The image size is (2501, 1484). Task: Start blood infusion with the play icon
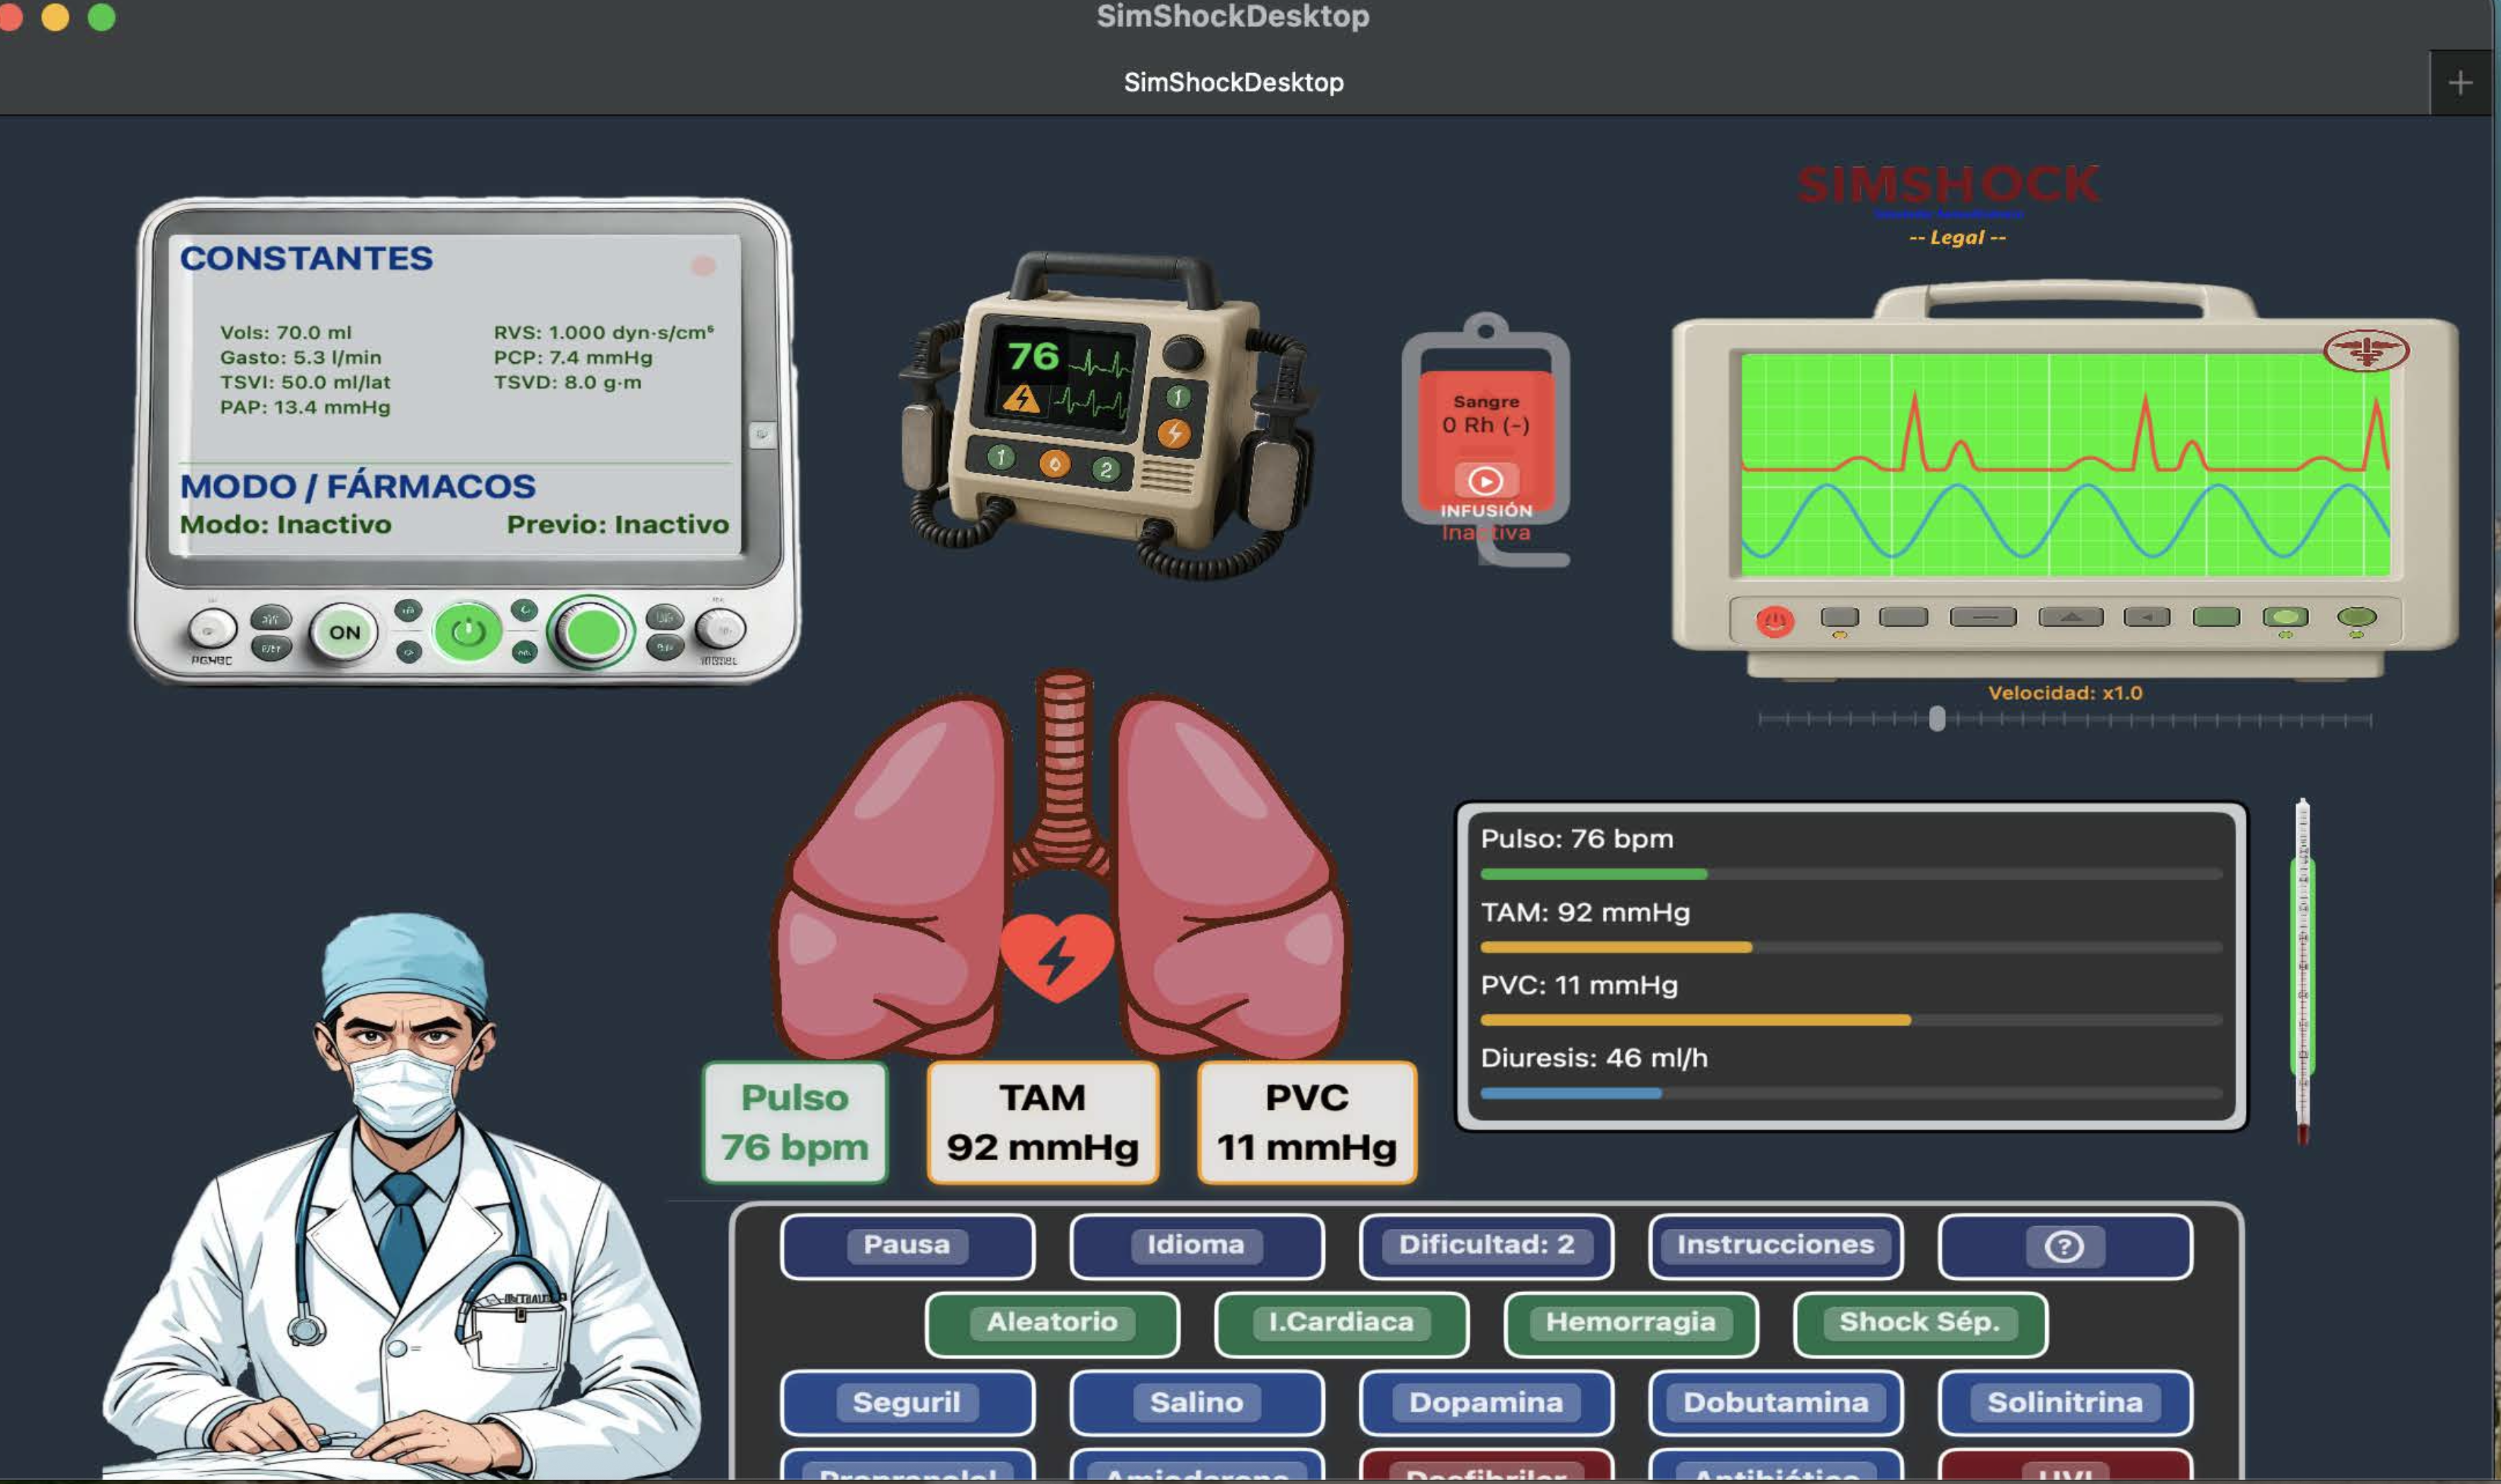pyautogui.click(x=1485, y=481)
